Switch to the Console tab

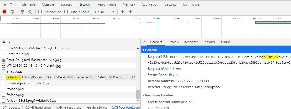coord(48,4)
